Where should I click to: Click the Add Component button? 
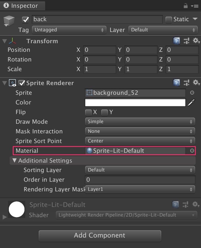(100, 236)
